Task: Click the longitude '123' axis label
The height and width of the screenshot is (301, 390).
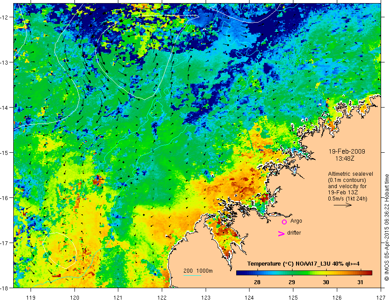Action: click(x=206, y=297)
